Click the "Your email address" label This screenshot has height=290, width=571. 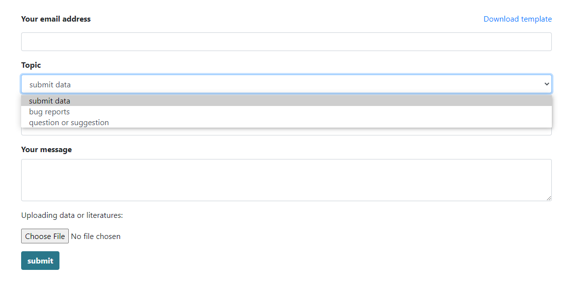coord(56,19)
